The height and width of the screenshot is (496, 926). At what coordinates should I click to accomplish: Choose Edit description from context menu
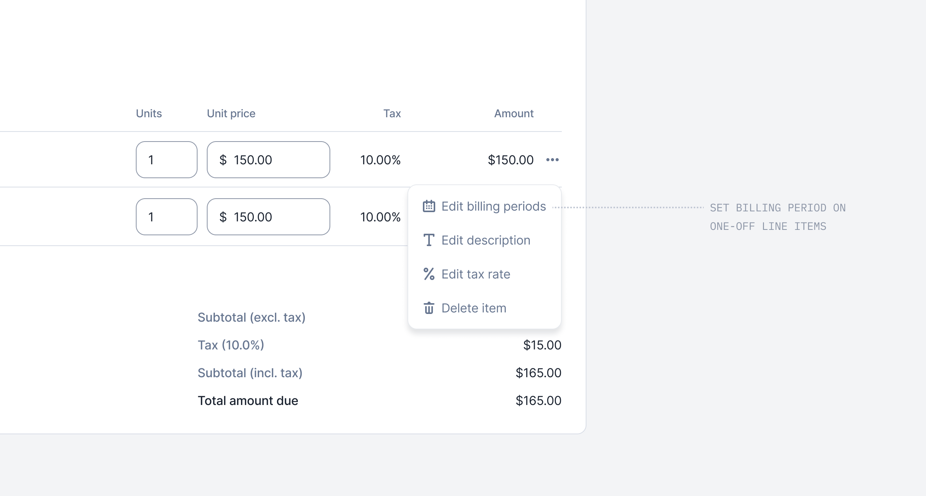(x=485, y=240)
